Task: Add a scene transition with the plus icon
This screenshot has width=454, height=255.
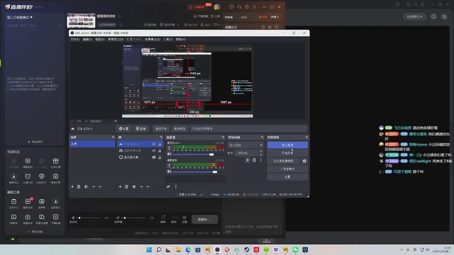Action: point(247,160)
